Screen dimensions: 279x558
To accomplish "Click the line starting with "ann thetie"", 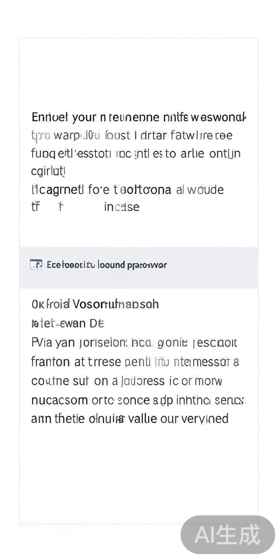I will tap(129, 419).
